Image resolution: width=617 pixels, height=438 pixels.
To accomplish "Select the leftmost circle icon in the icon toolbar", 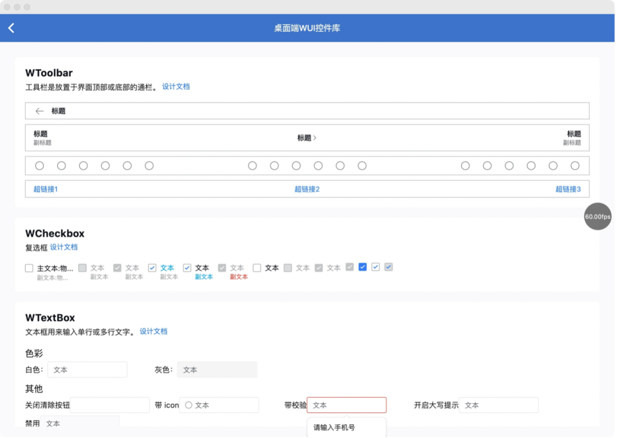I will (39, 165).
